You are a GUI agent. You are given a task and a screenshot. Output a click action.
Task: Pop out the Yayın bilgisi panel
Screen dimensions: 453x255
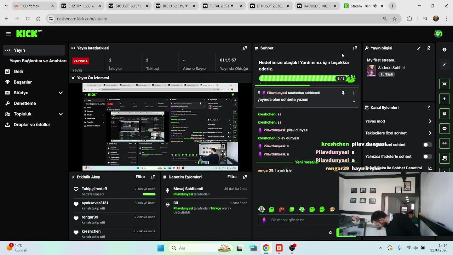429,48
